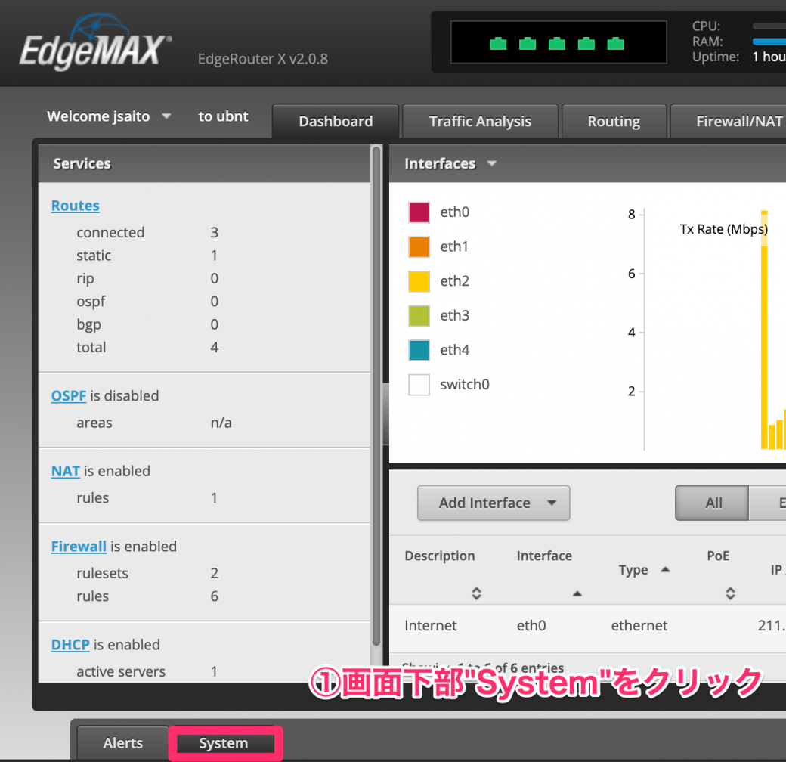Viewport: 786px width, 762px height.
Task: Open the DHCP settings link
Action: pyautogui.click(x=70, y=645)
